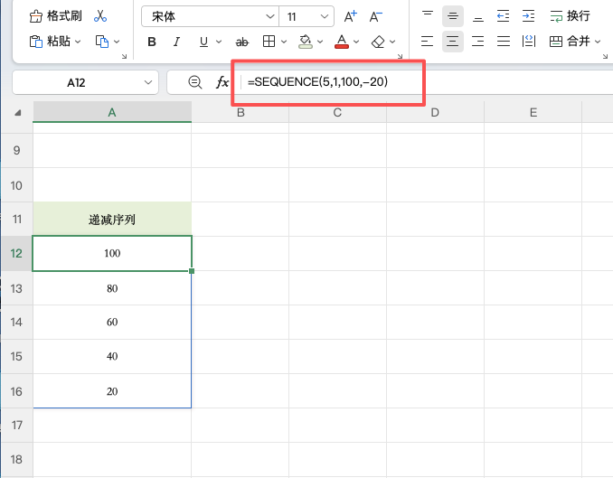Click the magnifier icon beside fx
This screenshot has height=478, width=613.
coord(194,82)
